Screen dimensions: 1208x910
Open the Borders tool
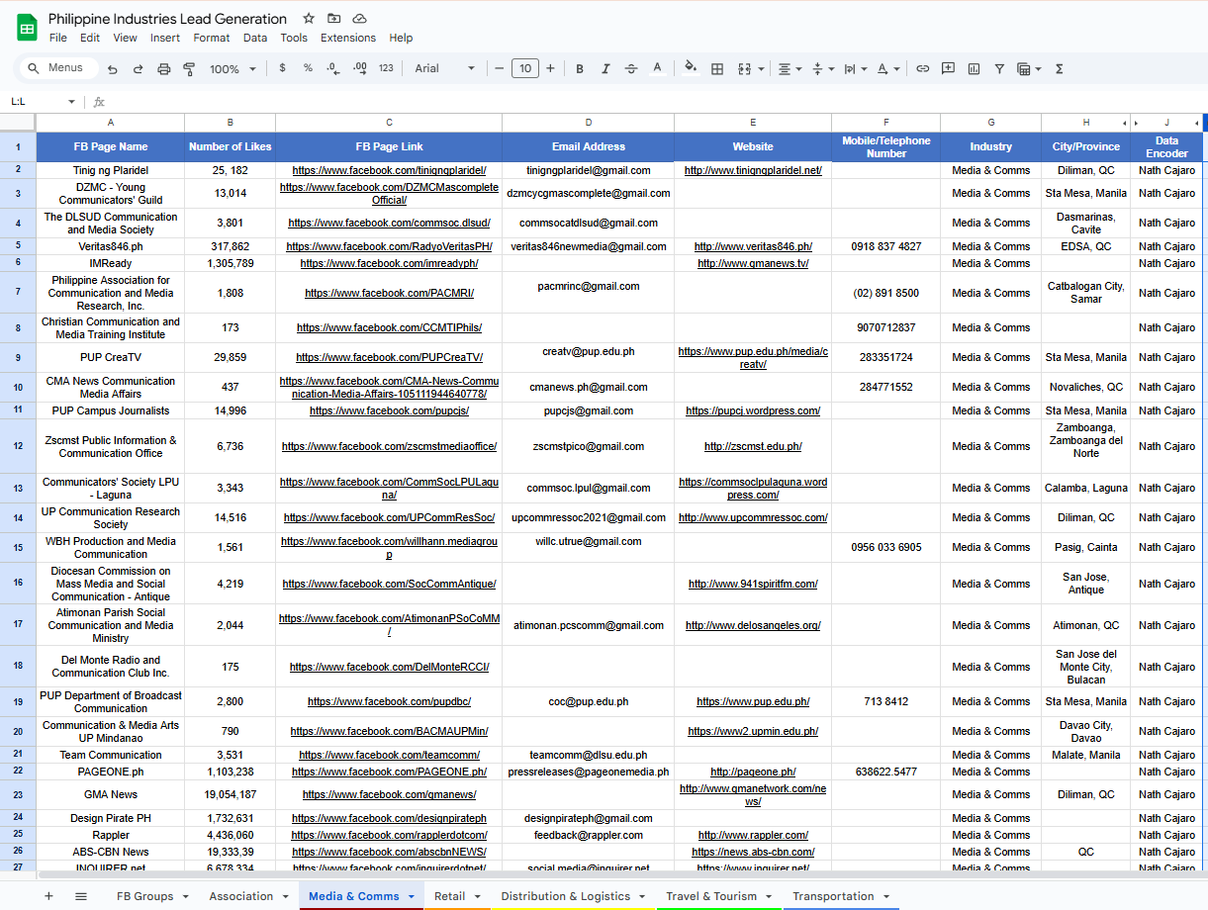point(717,69)
